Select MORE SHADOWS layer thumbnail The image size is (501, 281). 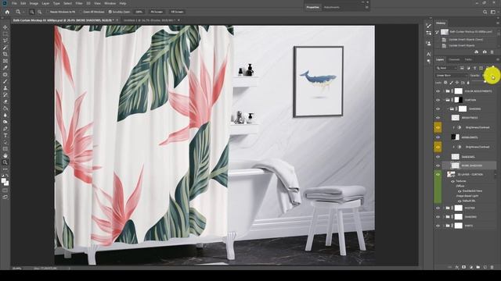(456, 165)
